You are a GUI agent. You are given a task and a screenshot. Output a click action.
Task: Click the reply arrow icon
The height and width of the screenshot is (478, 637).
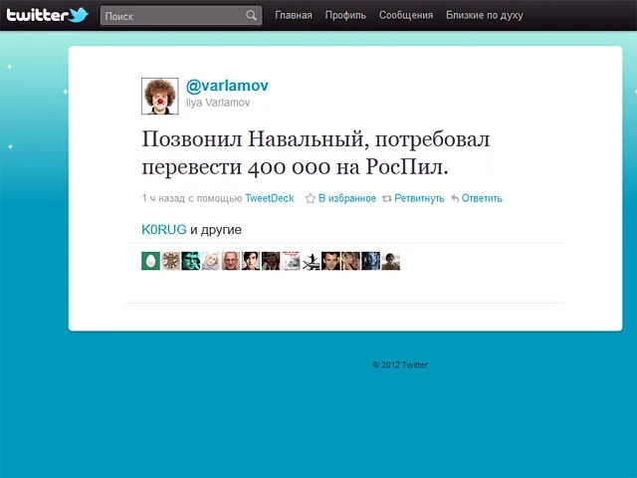pos(455,198)
